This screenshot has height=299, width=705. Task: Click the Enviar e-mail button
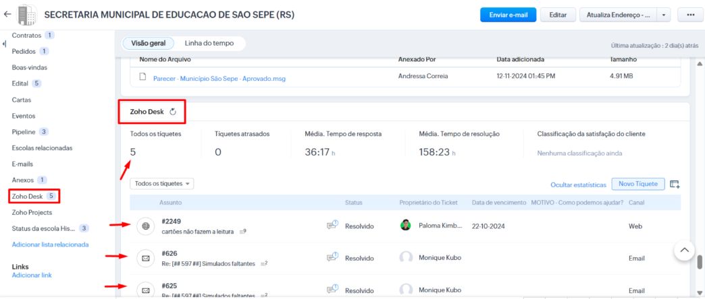coord(508,15)
